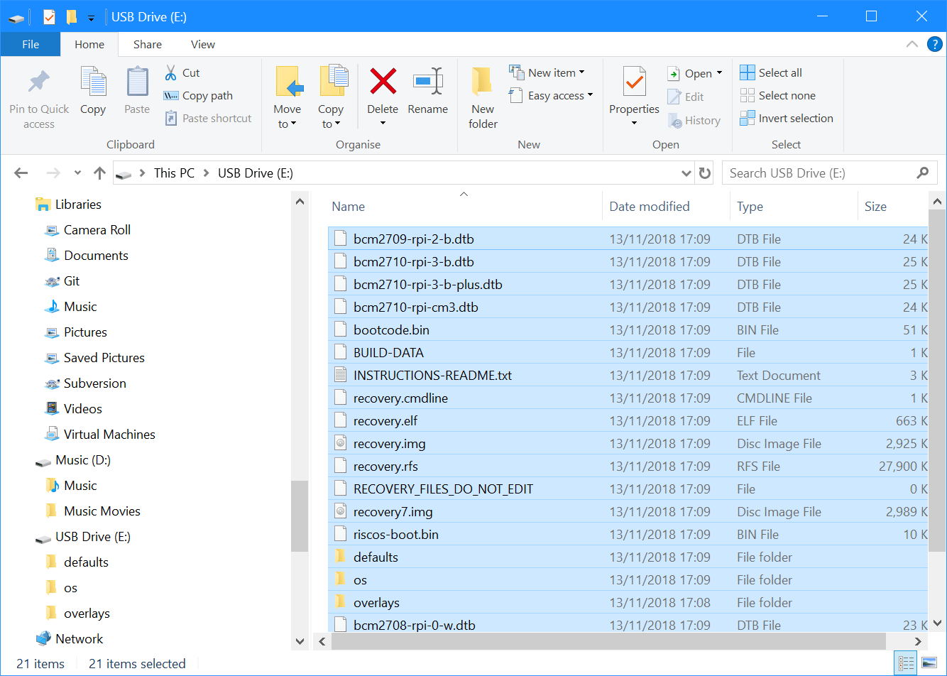Open the File menu

(30, 43)
